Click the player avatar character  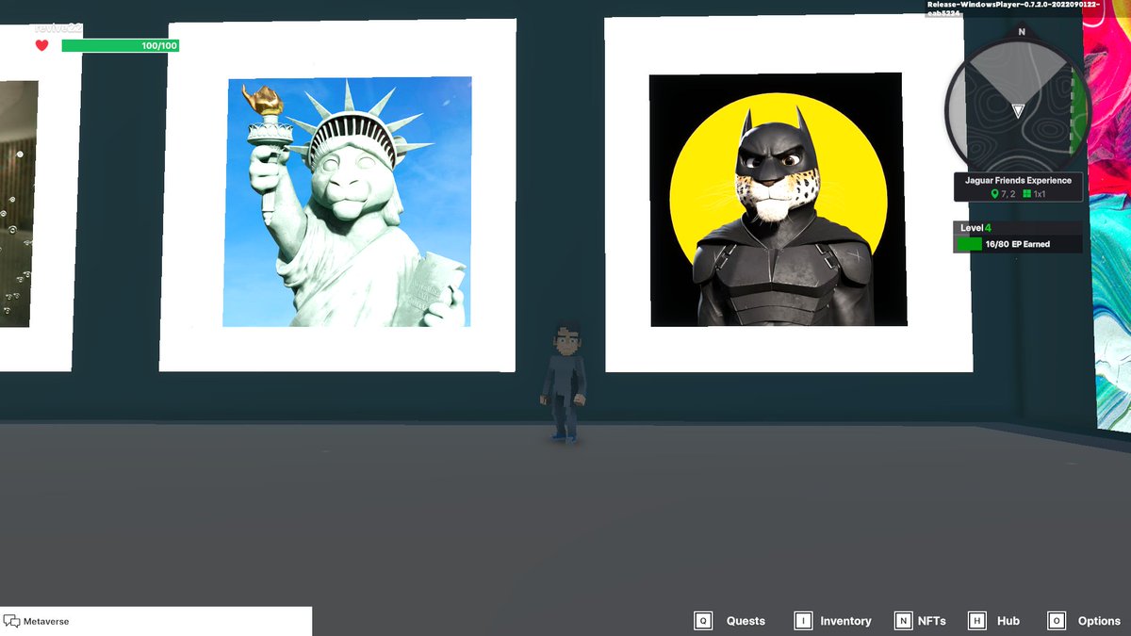tap(565, 381)
